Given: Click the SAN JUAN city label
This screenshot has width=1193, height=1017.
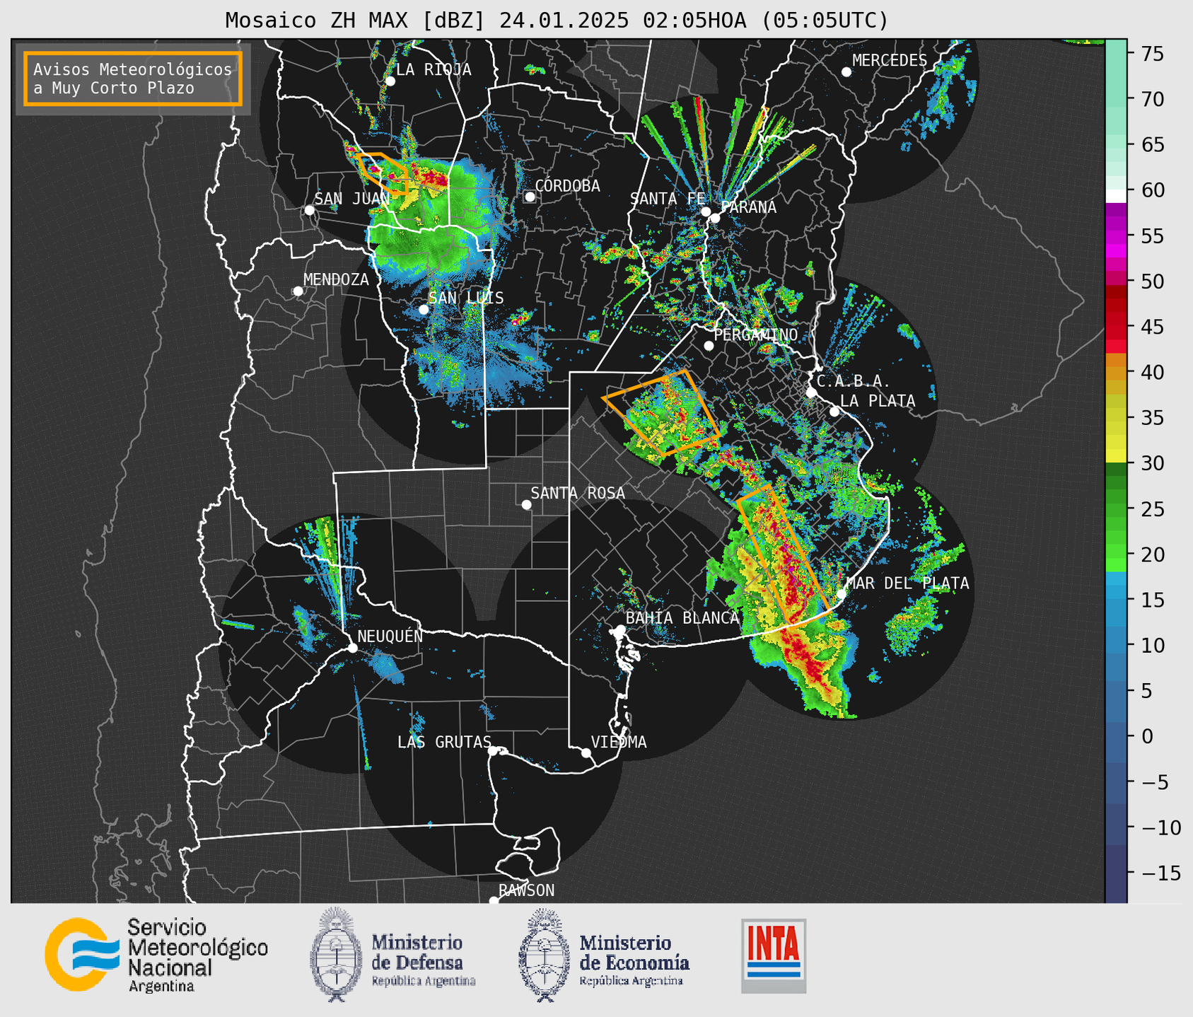Looking at the screenshot, I should pyautogui.click(x=351, y=199).
